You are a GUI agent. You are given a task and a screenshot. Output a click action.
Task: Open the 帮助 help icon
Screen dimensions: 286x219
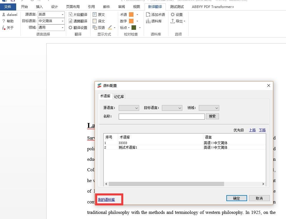4,21
